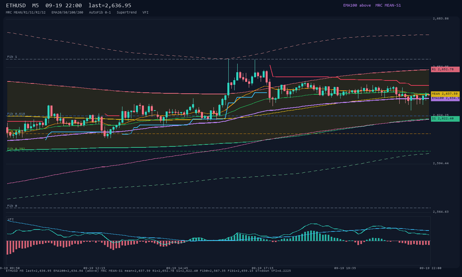
Task: Click the R1 2,652.78 price tag
Action: click(x=445, y=70)
